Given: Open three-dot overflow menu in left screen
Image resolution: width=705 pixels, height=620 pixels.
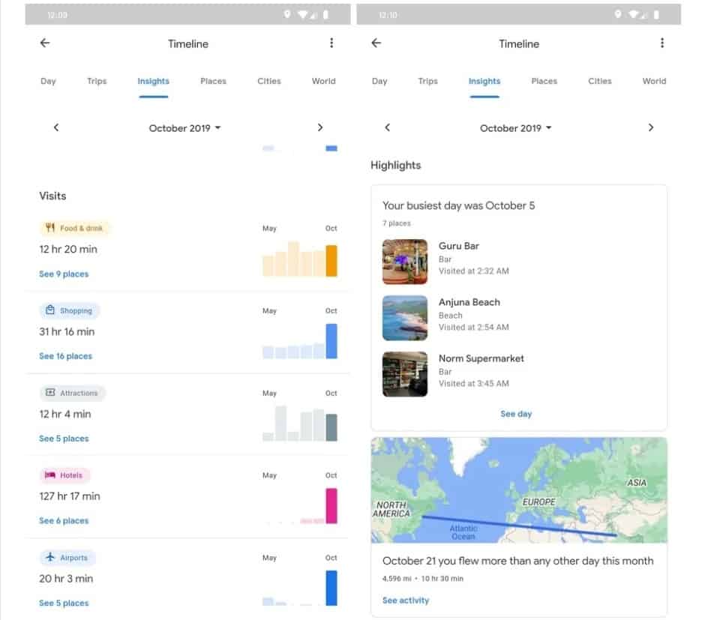Looking at the screenshot, I should coord(331,43).
